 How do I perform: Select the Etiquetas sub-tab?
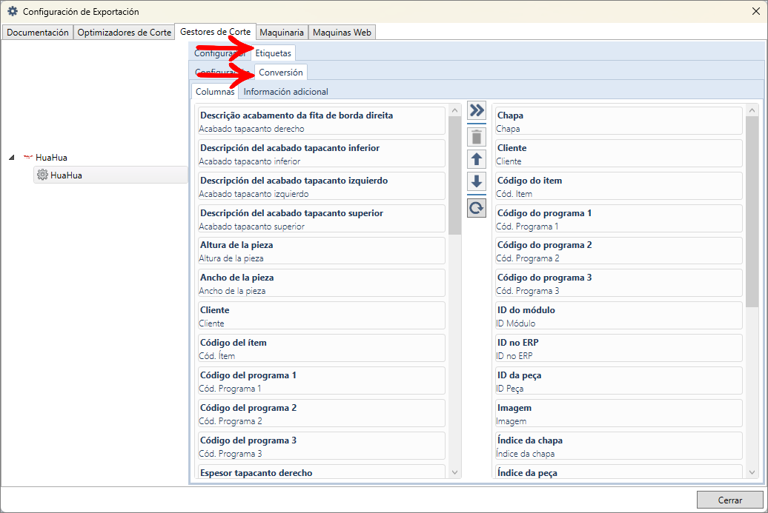[274, 53]
